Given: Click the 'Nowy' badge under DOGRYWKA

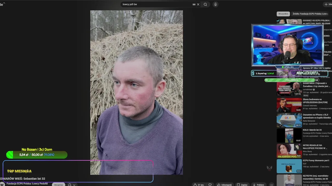Looking at the screenshot, I should [306, 95].
